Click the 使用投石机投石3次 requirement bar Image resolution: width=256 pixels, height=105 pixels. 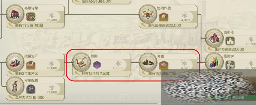click(x=101, y=2)
